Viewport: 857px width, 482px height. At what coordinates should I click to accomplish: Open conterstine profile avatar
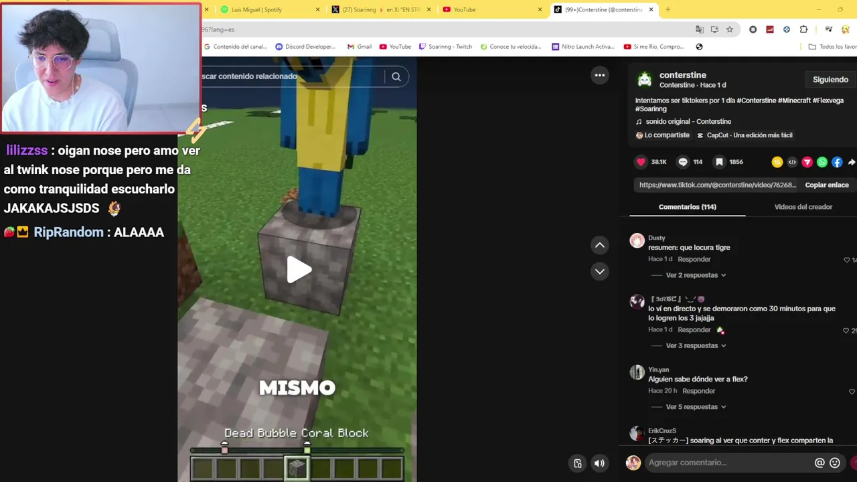pos(644,80)
